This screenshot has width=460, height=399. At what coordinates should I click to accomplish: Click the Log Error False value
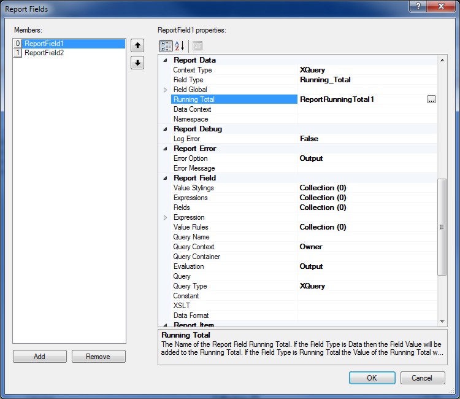point(309,139)
